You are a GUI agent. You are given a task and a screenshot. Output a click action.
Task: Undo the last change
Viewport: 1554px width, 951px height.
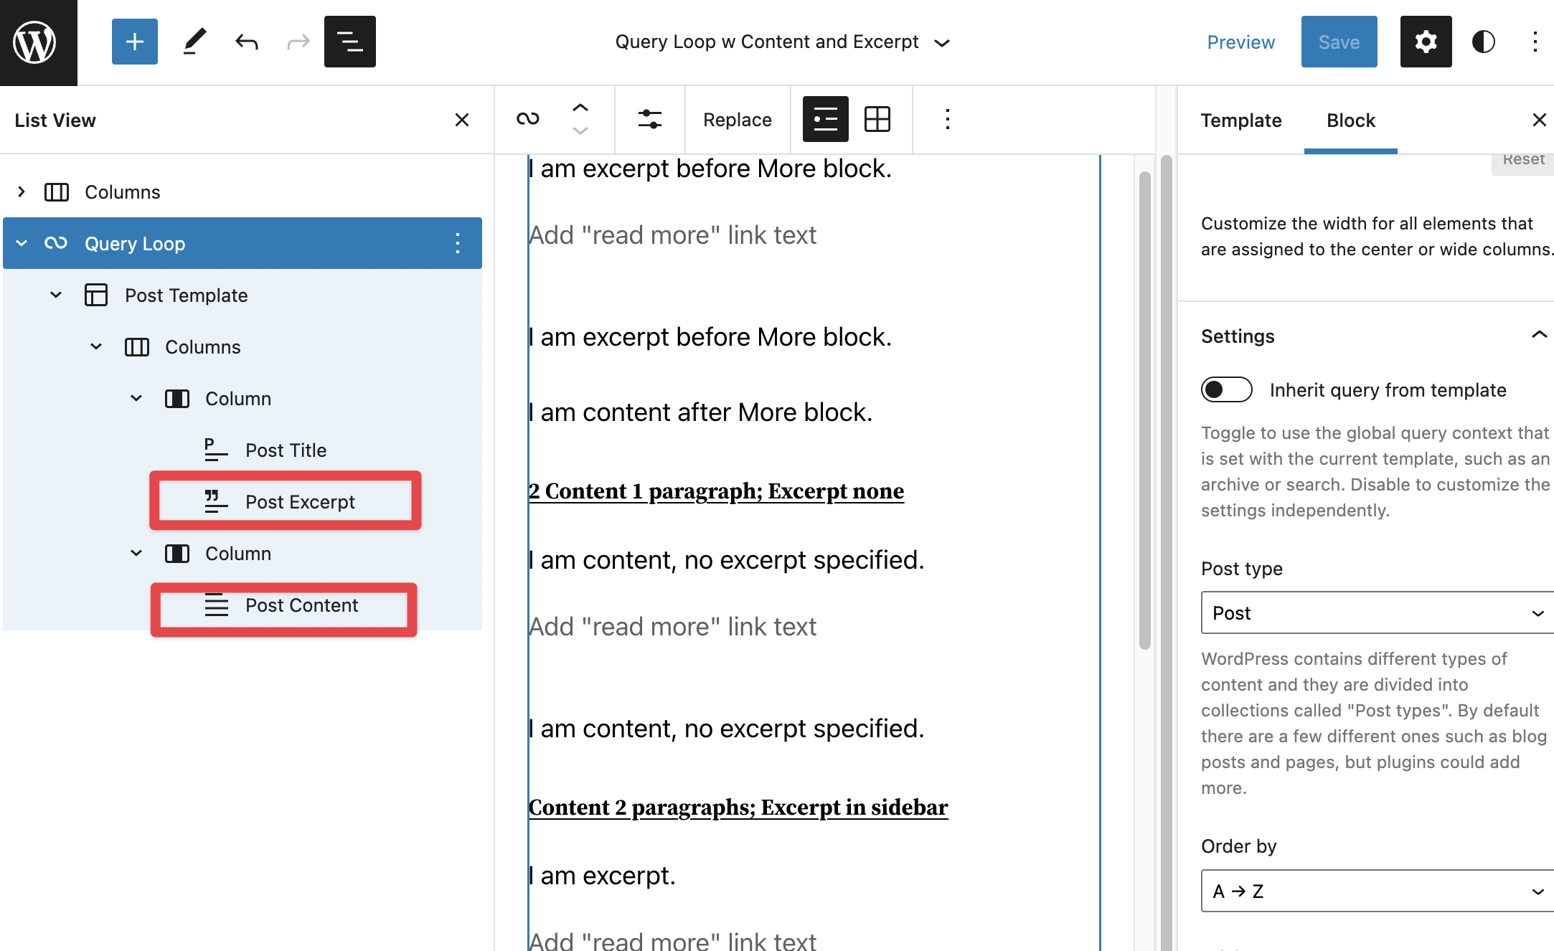246,42
